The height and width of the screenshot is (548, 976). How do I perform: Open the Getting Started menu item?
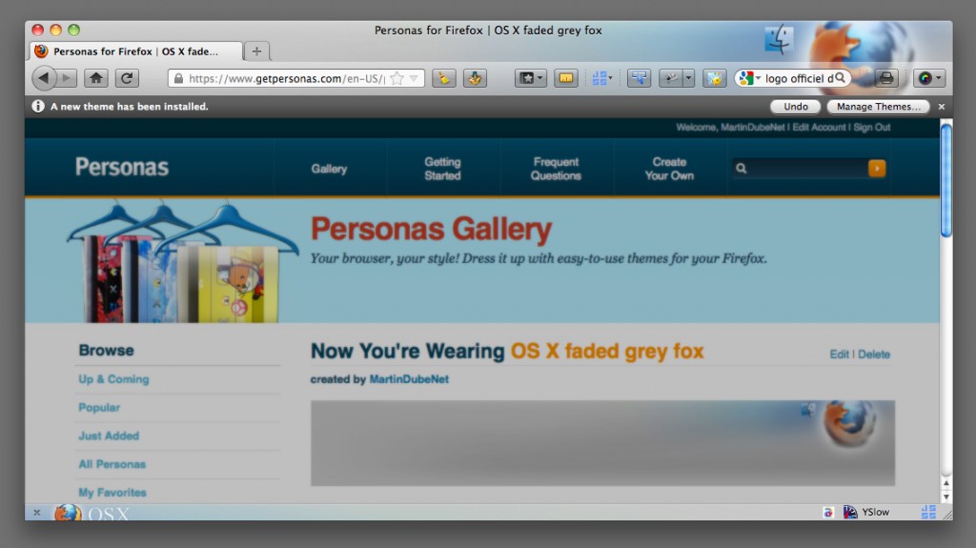coord(442,169)
